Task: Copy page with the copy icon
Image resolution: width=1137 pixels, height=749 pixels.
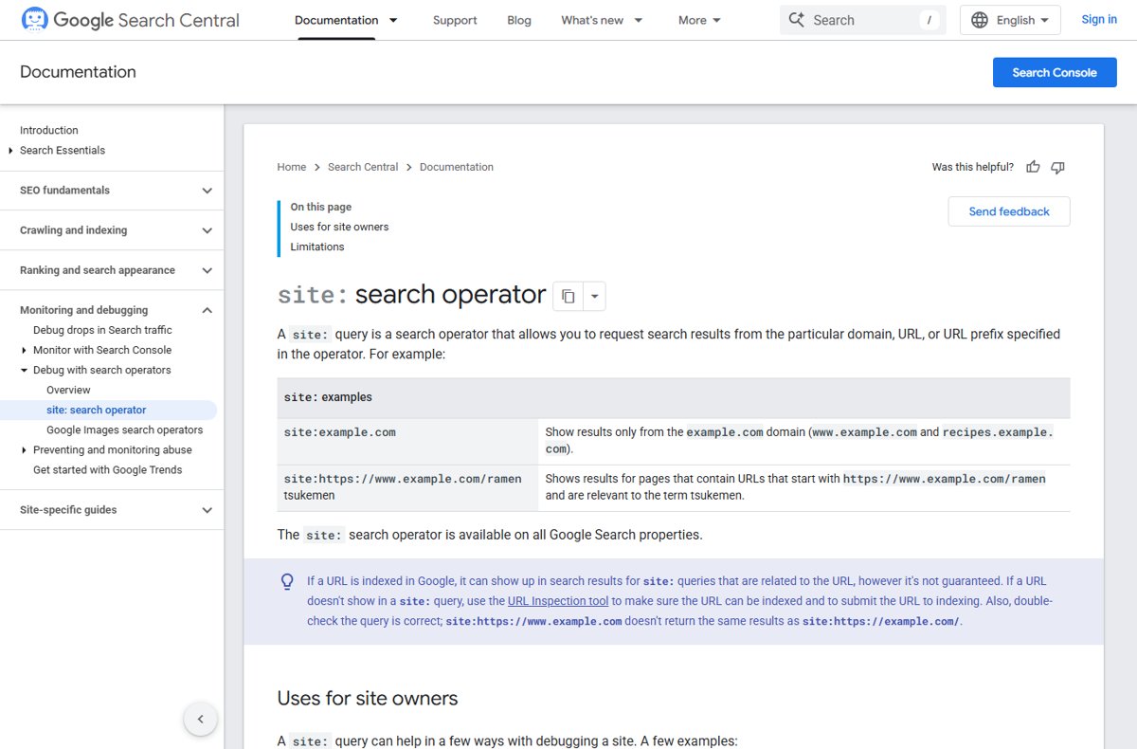Action: [568, 296]
